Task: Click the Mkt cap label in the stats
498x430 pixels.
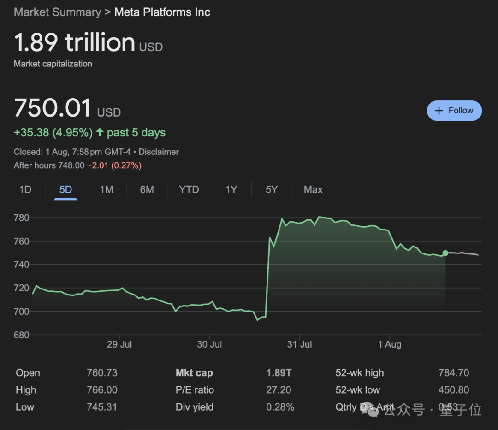Action: coord(194,373)
